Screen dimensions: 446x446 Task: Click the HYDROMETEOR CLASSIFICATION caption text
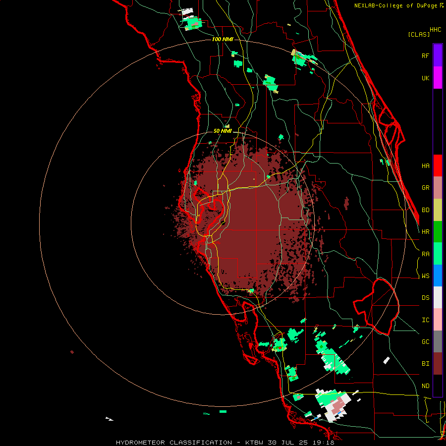click(x=174, y=443)
